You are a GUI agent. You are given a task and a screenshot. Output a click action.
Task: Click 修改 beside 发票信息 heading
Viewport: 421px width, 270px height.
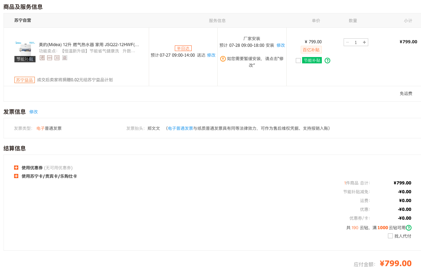(x=33, y=112)
